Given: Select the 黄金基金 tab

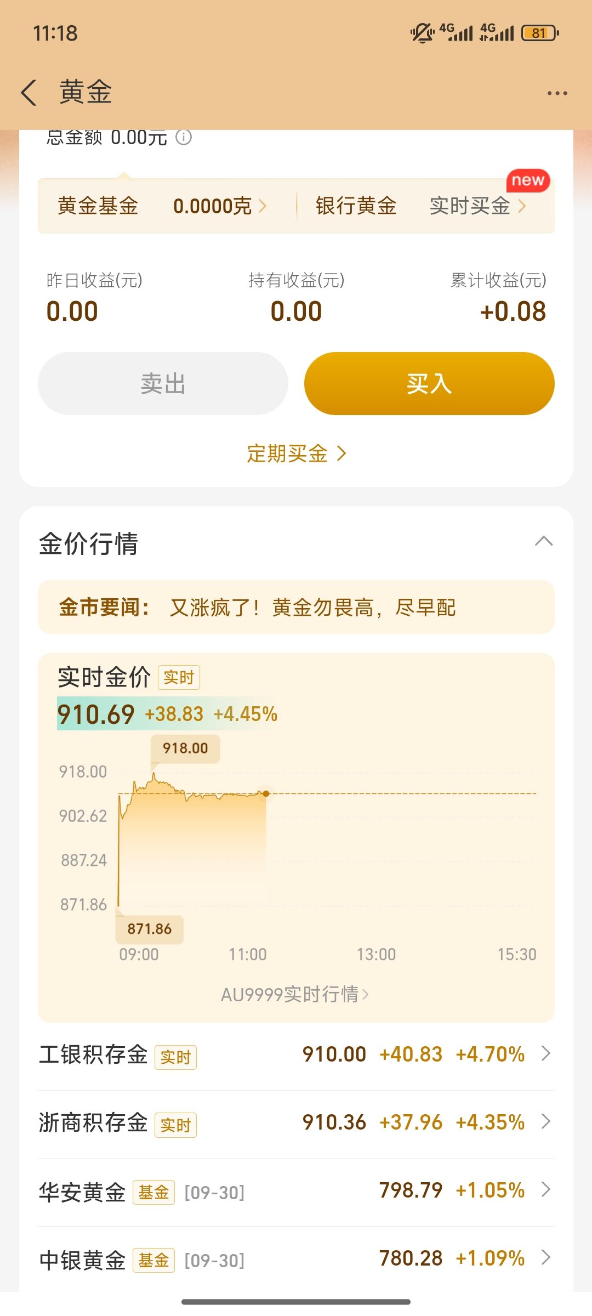Looking at the screenshot, I should 99,206.
